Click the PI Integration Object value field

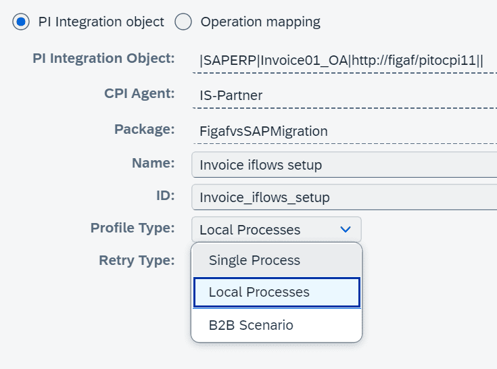click(345, 60)
